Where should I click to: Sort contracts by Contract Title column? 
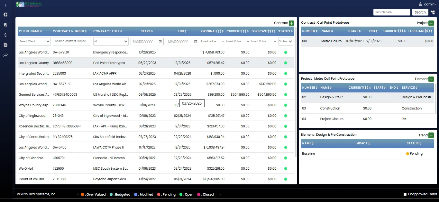click(x=107, y=31)
